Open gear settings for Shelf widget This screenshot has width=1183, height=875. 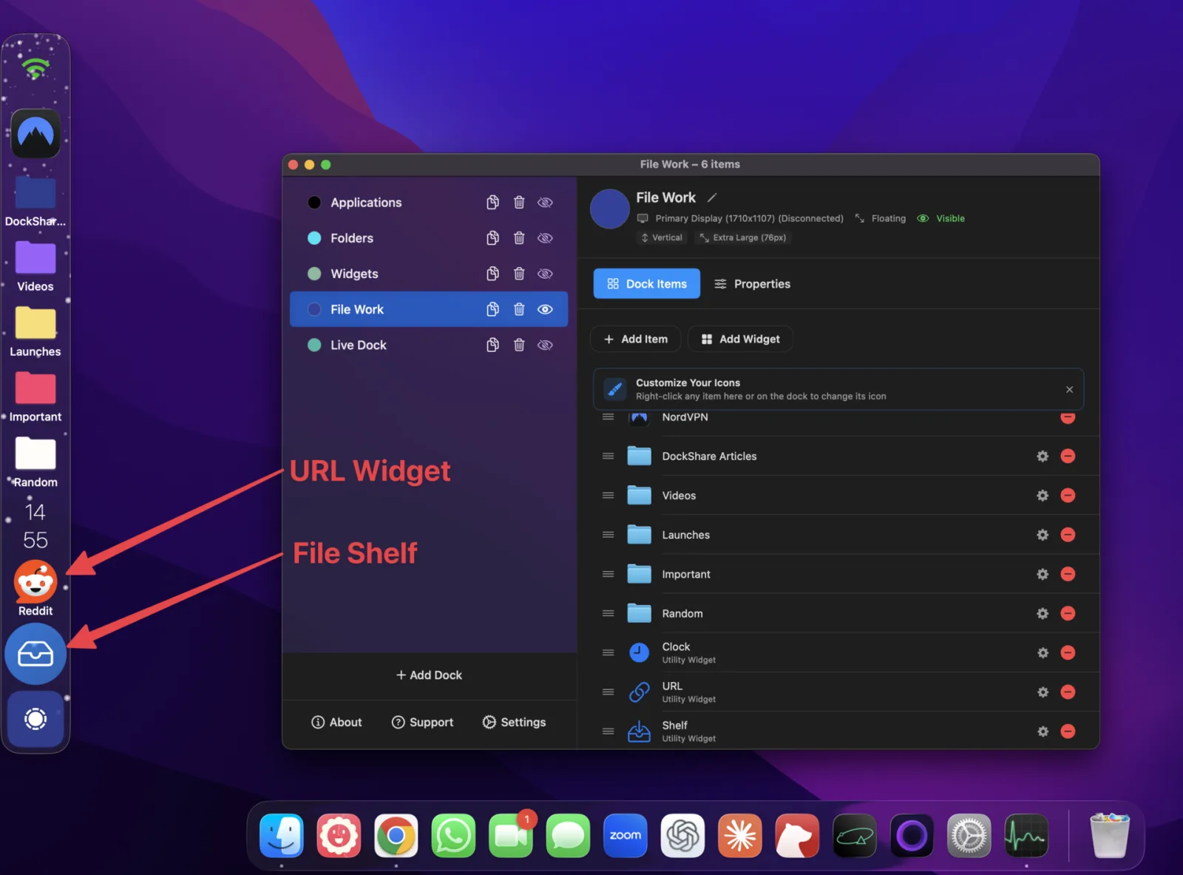(1043, 732)
